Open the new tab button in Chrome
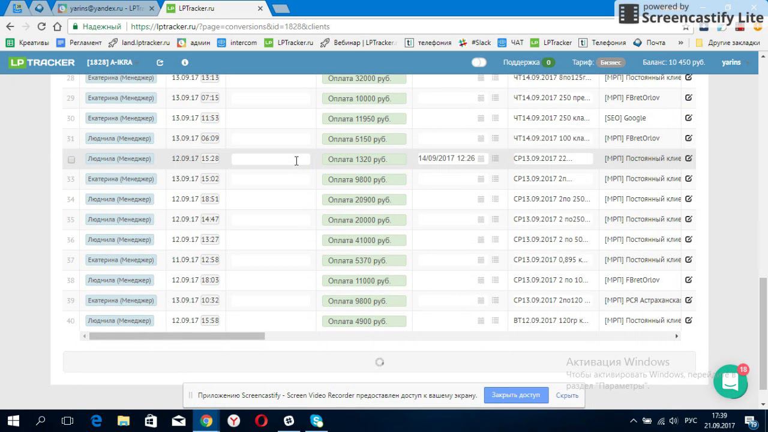768x432 pixels. tap(280, 9)
